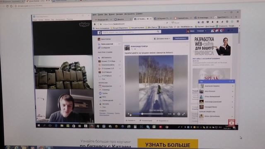This screenshot has height=149, width=265.
Task: Open Facebook notifications globe icon
Action: (222, 30)
